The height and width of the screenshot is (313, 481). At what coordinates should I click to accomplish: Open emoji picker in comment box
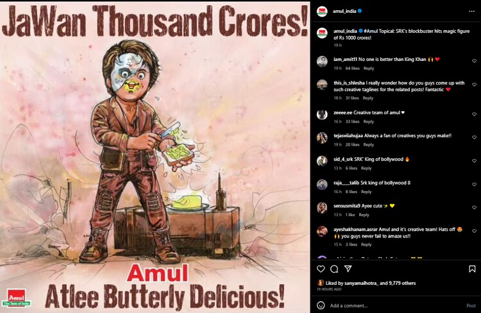pyautogui.click(x=321, y=305)
